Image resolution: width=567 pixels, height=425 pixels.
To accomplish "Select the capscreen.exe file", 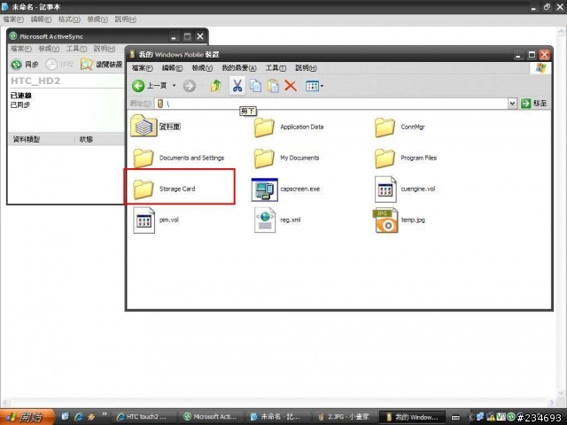I will click(x=285, y=189).
